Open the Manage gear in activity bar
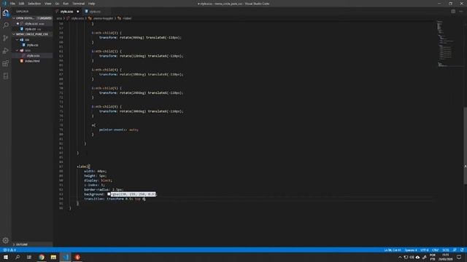The image size is (467, 262). [6, 240]
